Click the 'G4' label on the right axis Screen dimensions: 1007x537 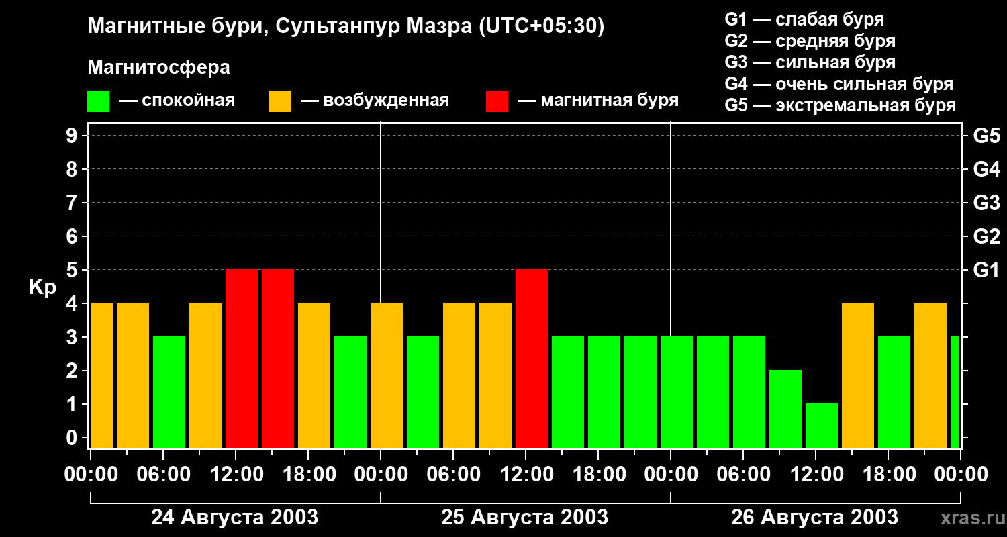987,169
